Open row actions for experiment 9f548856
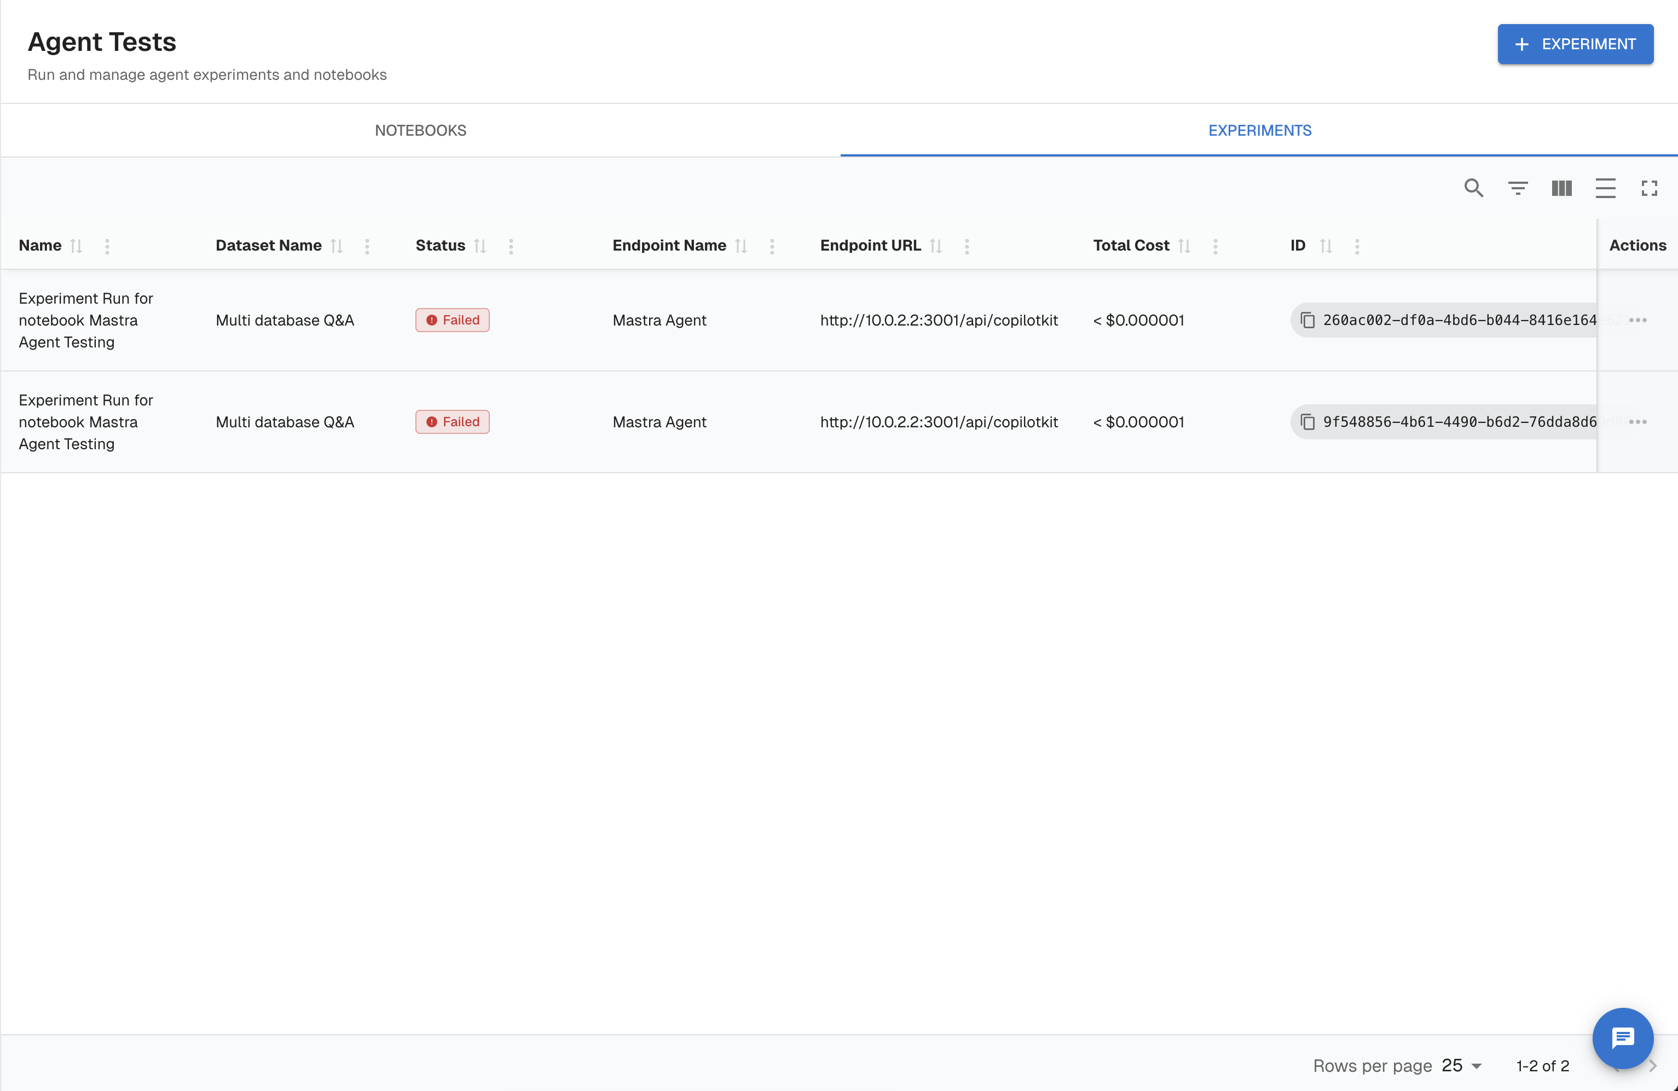Viewport: 1678px width, 1091px height. coord(1638,421)
